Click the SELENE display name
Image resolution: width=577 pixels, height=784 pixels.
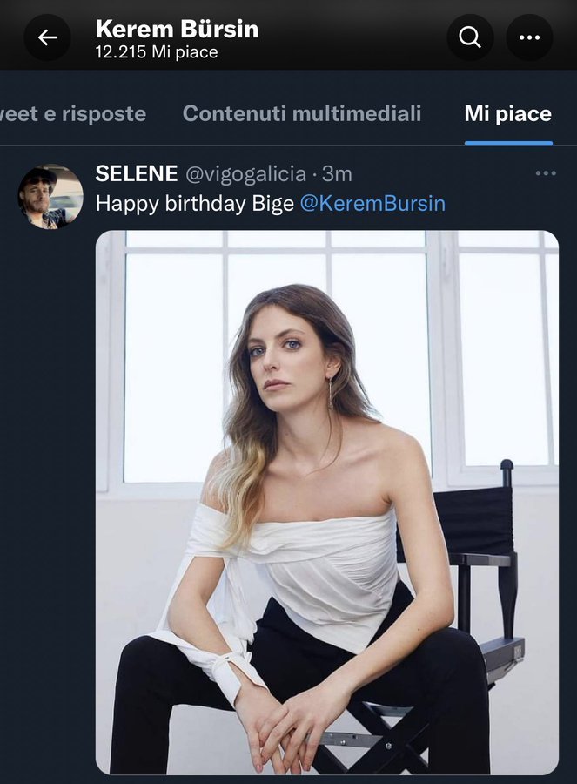point(137,173)
